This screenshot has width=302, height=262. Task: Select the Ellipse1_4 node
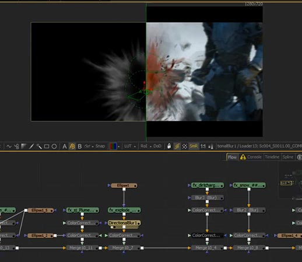pyautogui.click(x=290, y=236)
